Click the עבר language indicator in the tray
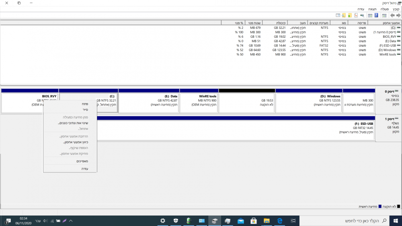Viewport: 402px width, 226px height. point(38,221)
